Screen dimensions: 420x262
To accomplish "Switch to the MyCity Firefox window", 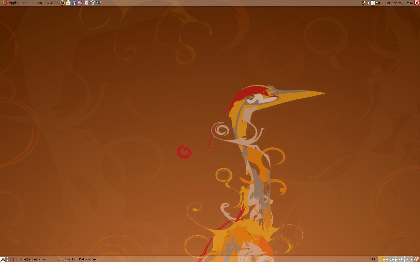I will pyautogui.click(x=79, y=259).
